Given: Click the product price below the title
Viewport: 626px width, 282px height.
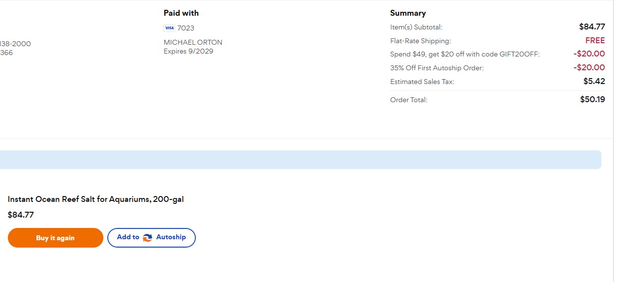Looking at the screenshot, I should pyautogui.click(x=21, y=215).
